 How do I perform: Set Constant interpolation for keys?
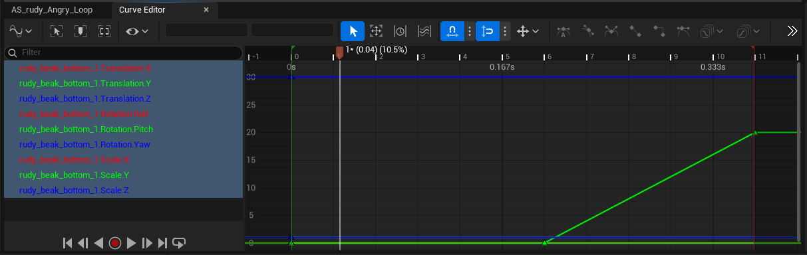click(x=659, y=31)
